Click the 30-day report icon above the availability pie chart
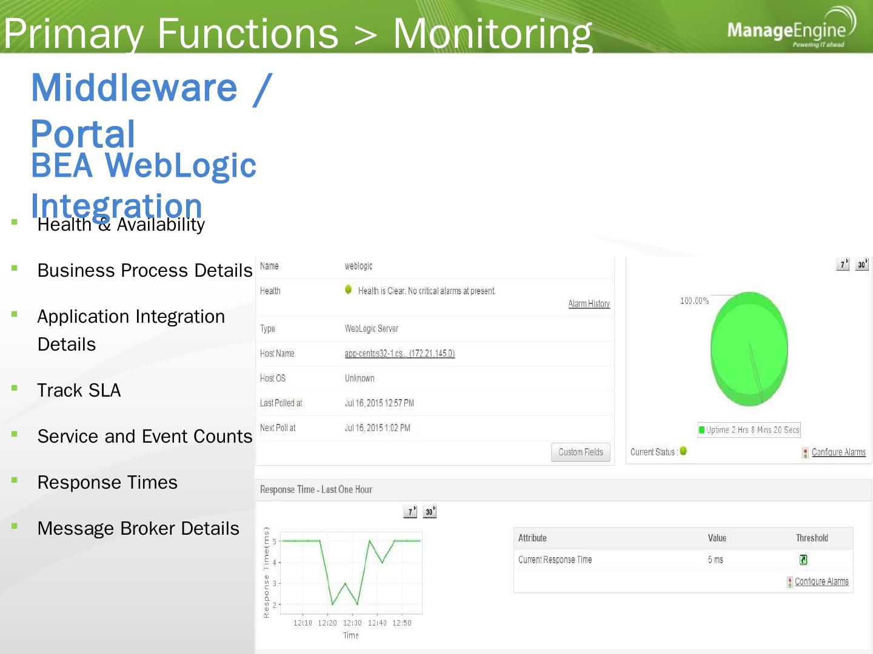The image size is (873, 654). click(862, 264)
